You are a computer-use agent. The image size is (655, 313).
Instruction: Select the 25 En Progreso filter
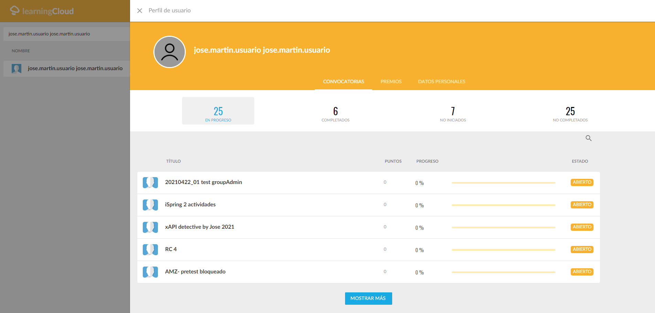[218, 111]
